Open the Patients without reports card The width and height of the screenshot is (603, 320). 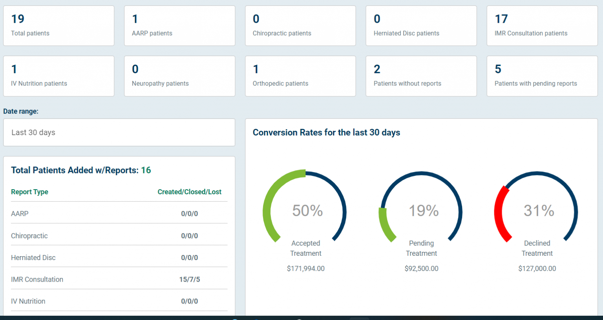point(421,76)
